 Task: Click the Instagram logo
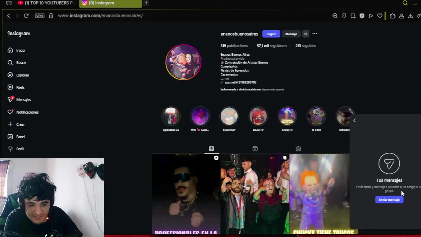point(19,34)
